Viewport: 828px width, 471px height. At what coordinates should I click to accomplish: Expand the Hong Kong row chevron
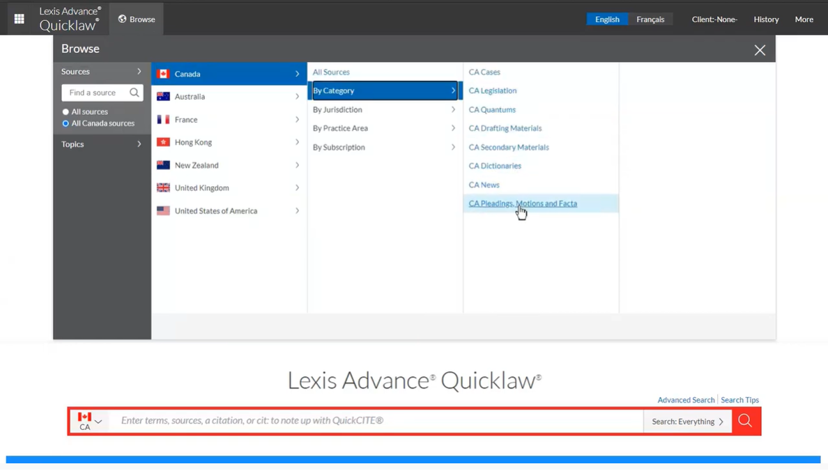(x=298, y=142)
